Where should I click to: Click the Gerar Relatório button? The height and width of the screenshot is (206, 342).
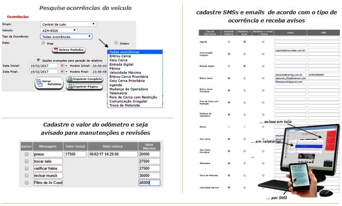coord(49,83)
